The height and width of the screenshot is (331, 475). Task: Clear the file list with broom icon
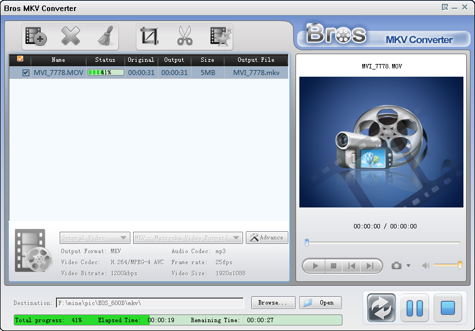pos(105,36)
